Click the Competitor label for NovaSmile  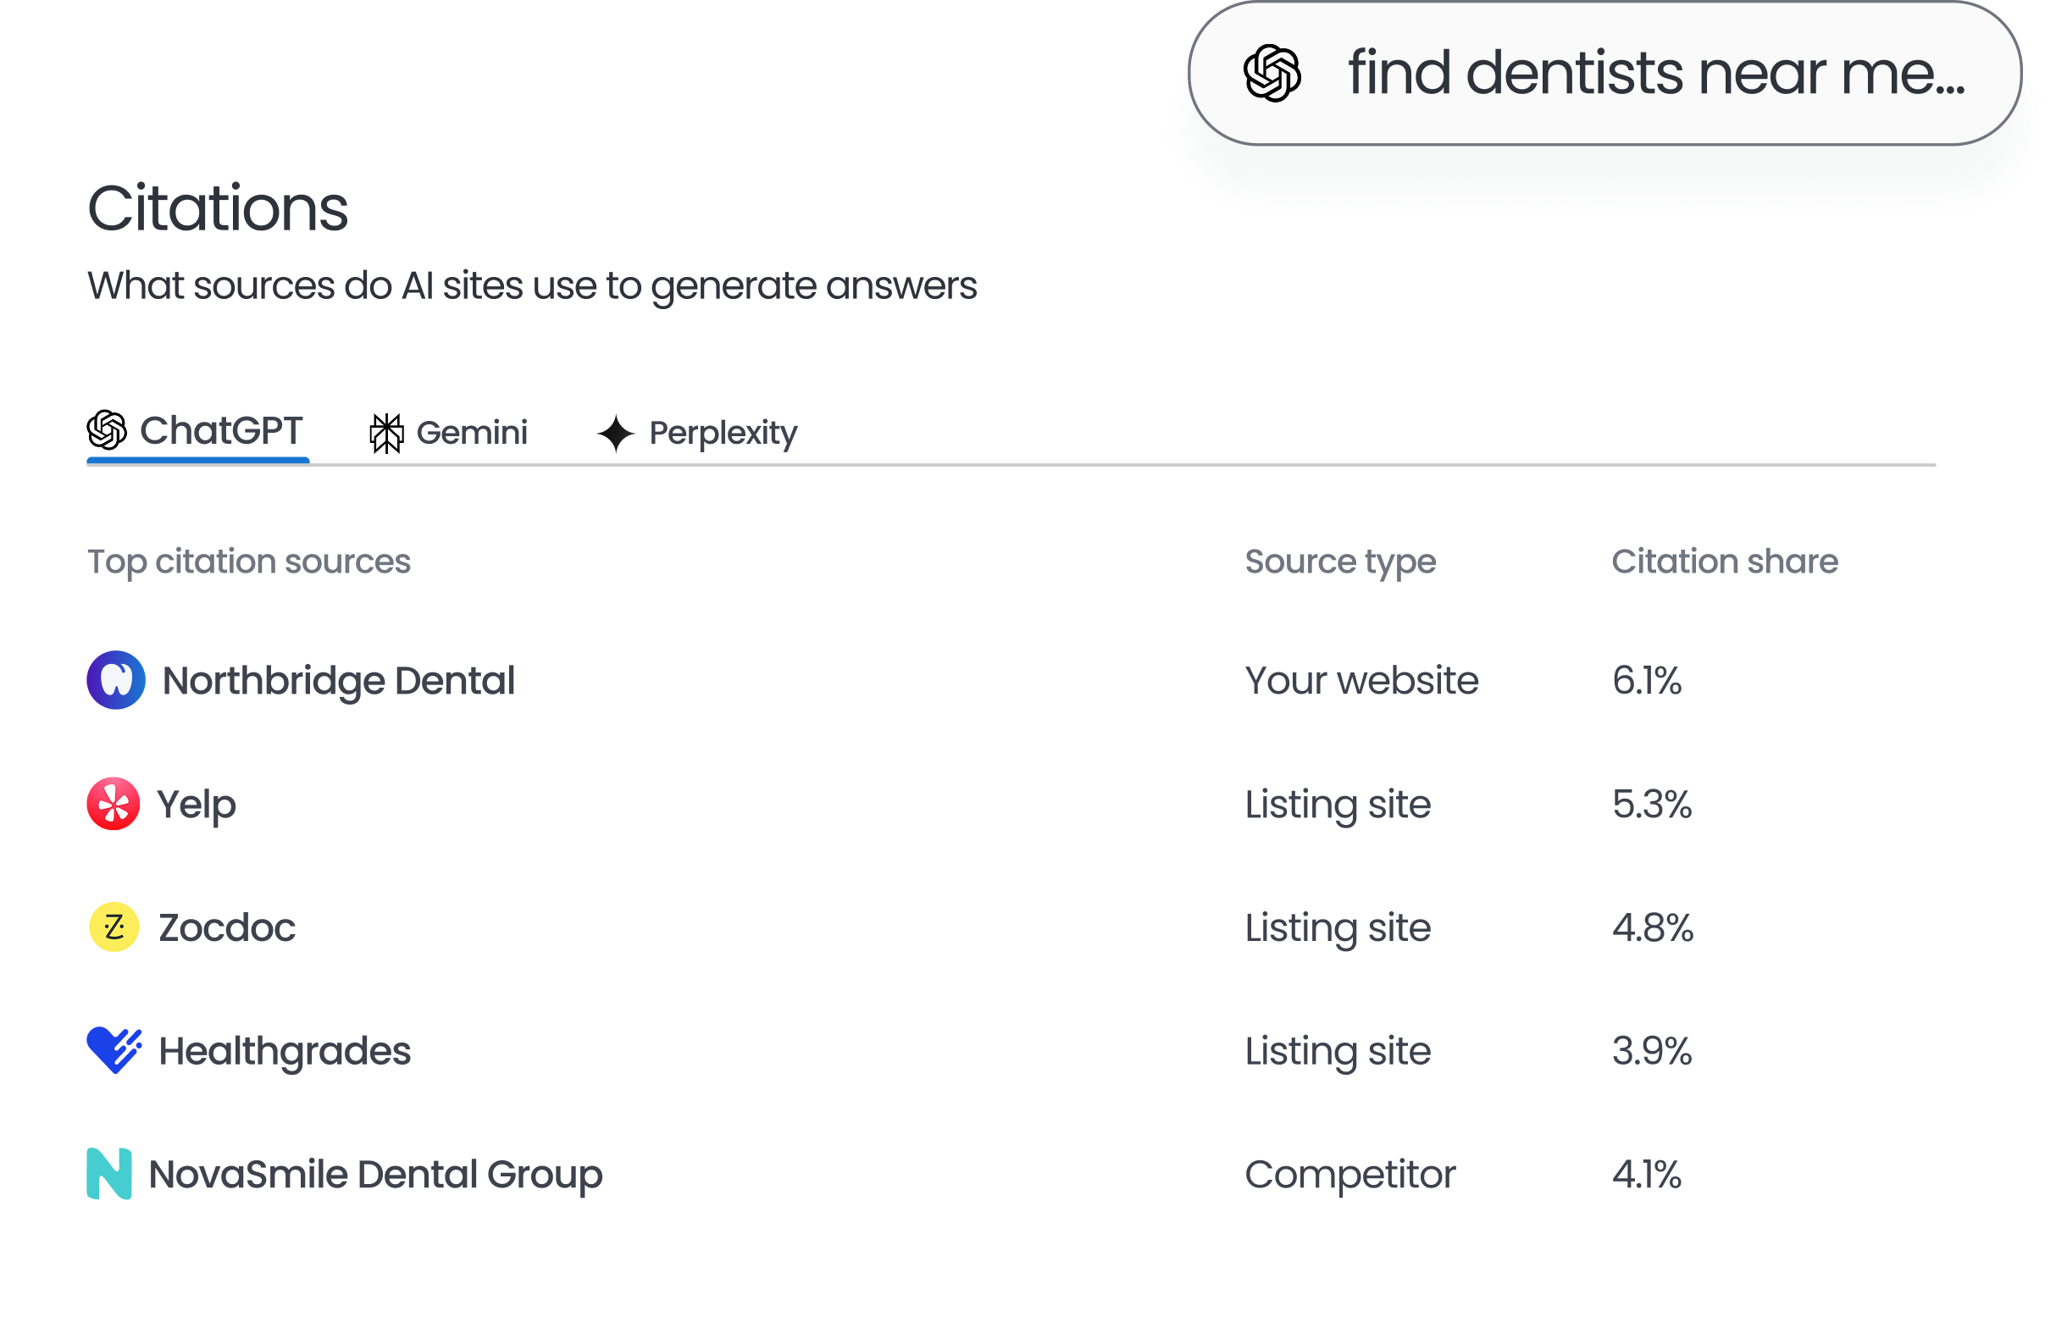pyautogui.click(x=1349, y=1174)
